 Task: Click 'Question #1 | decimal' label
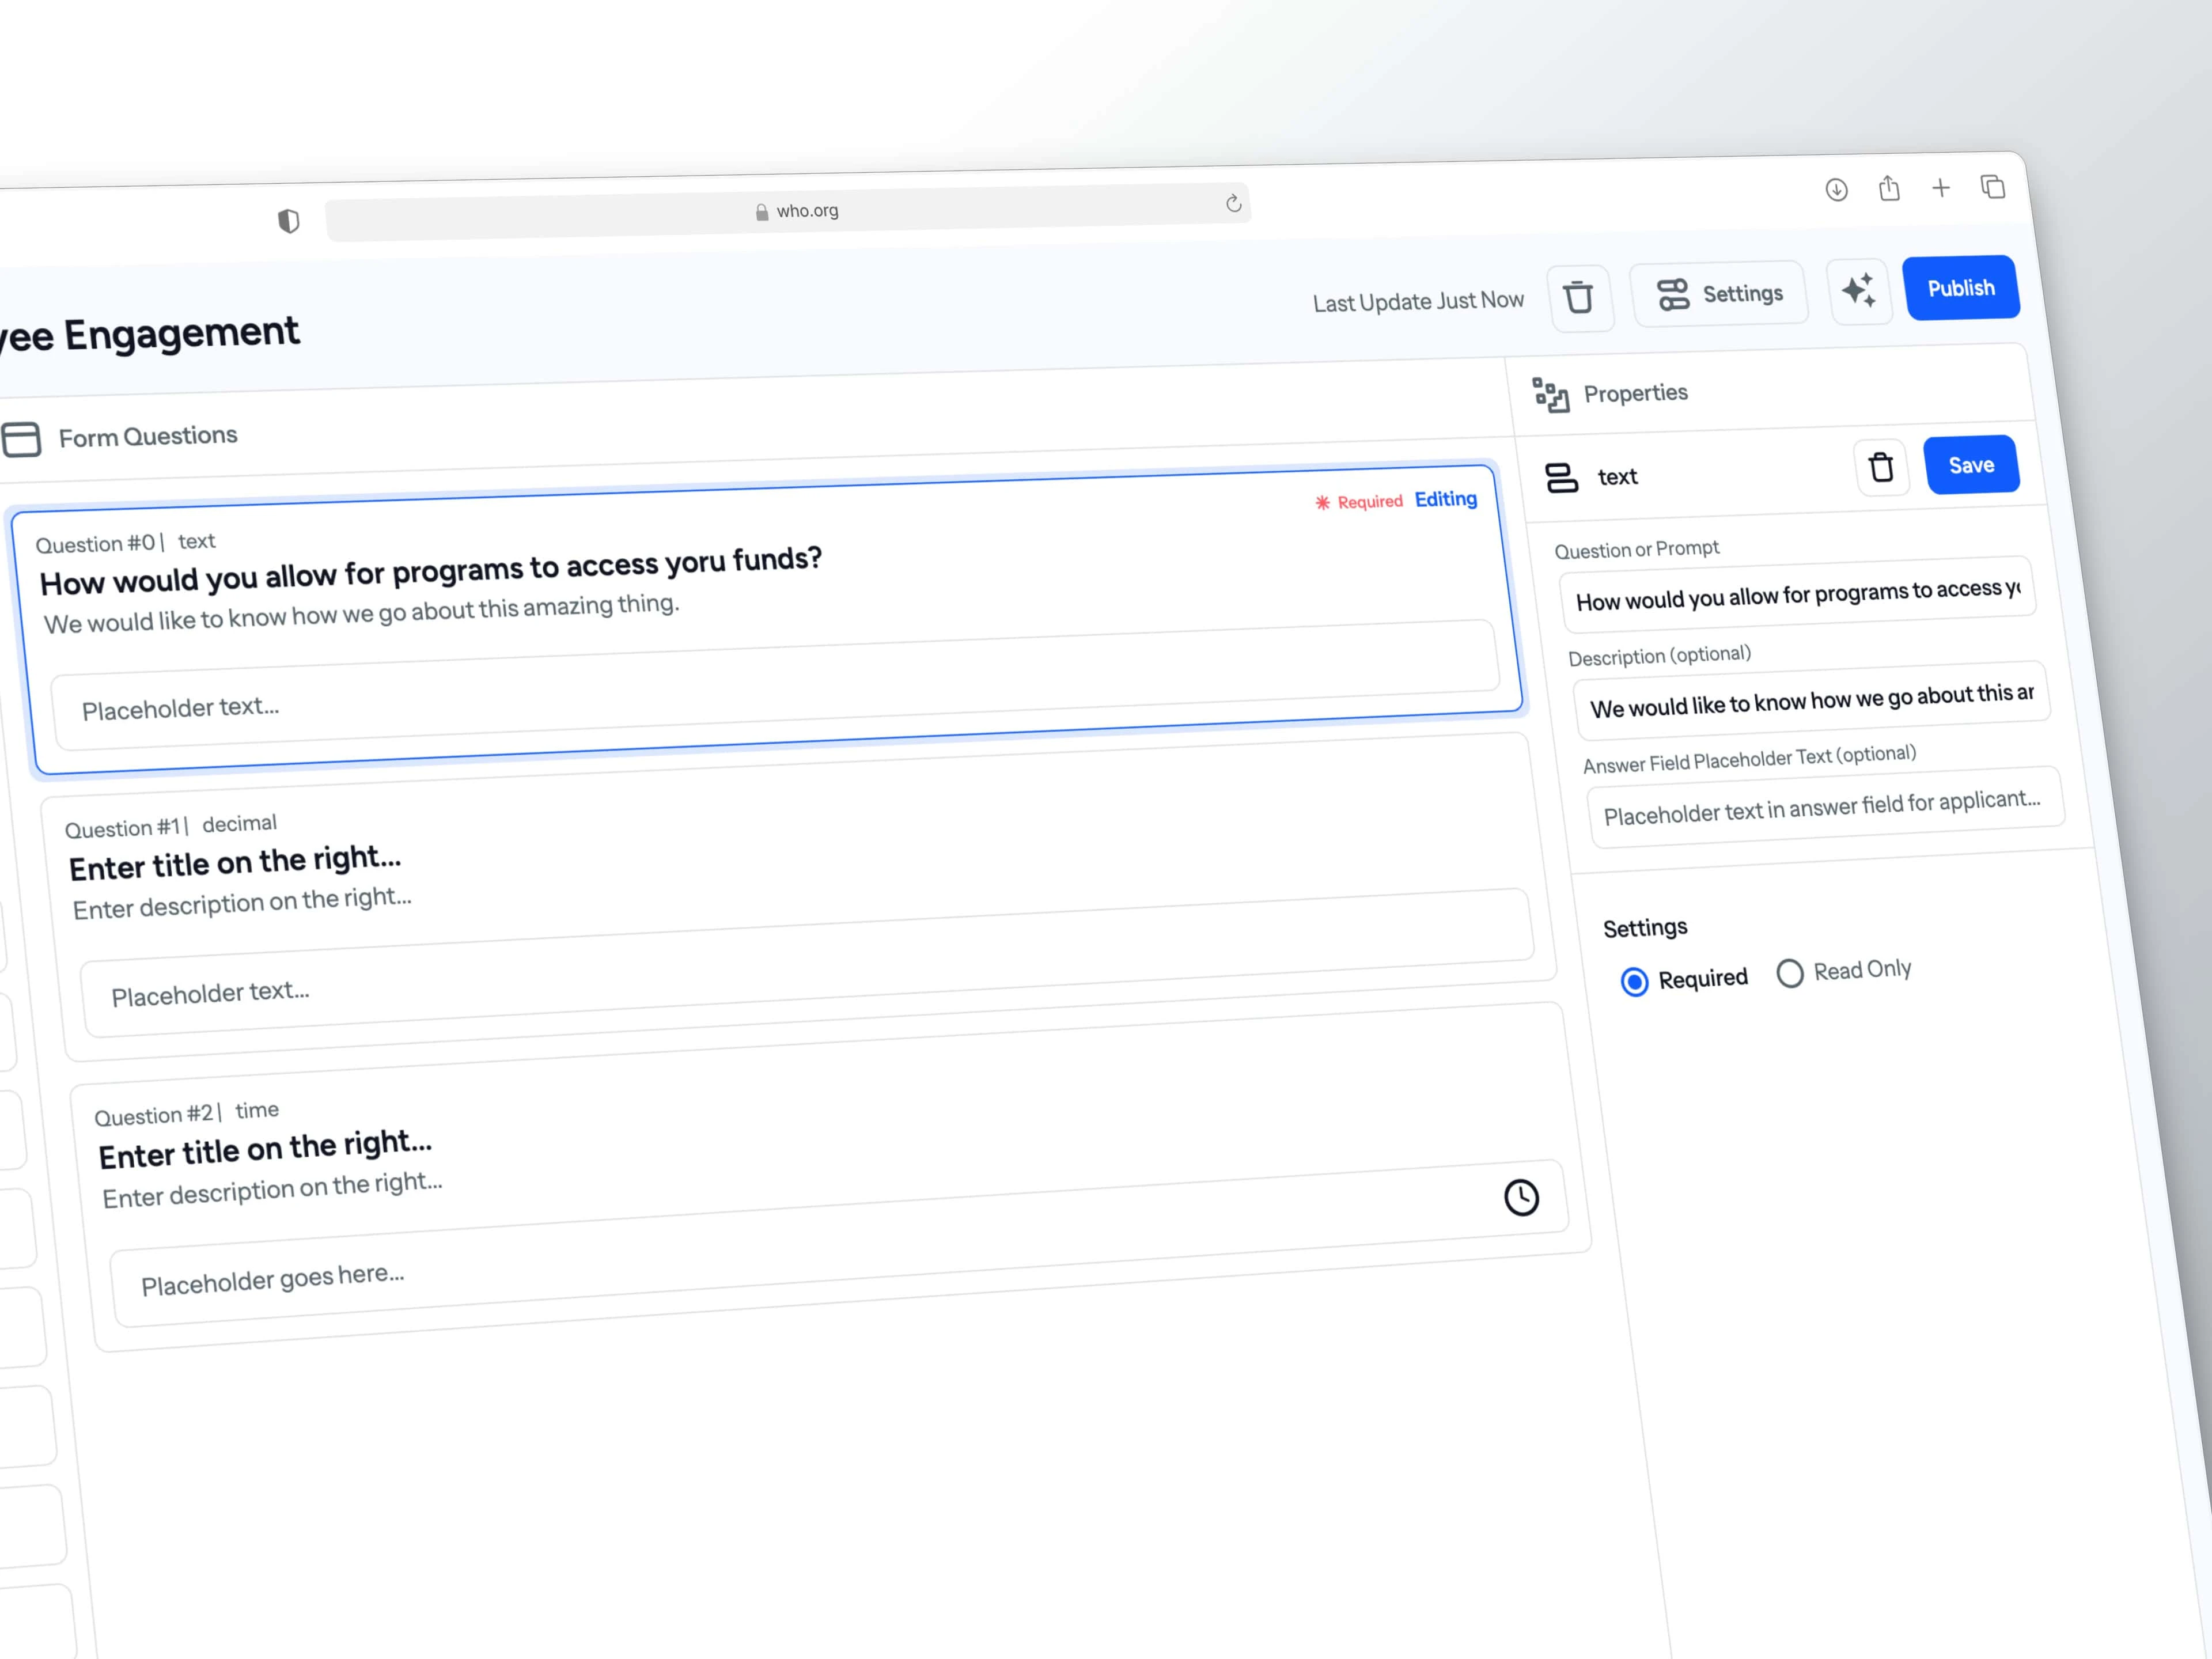point(171,826)
